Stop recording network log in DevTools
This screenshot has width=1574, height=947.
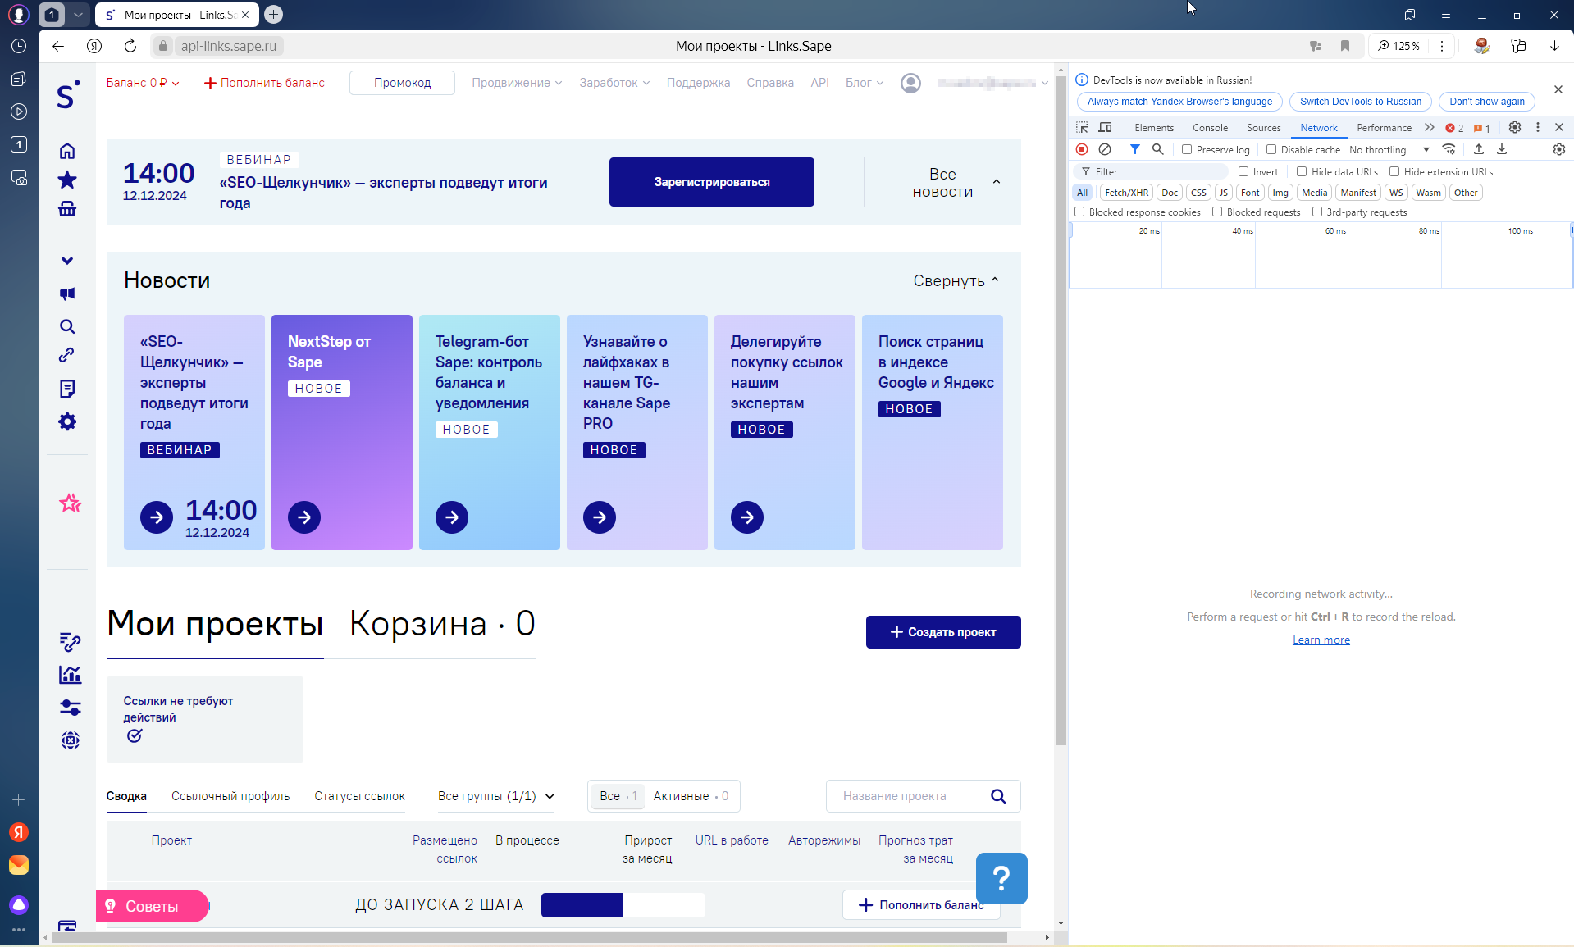point(1082,149)
